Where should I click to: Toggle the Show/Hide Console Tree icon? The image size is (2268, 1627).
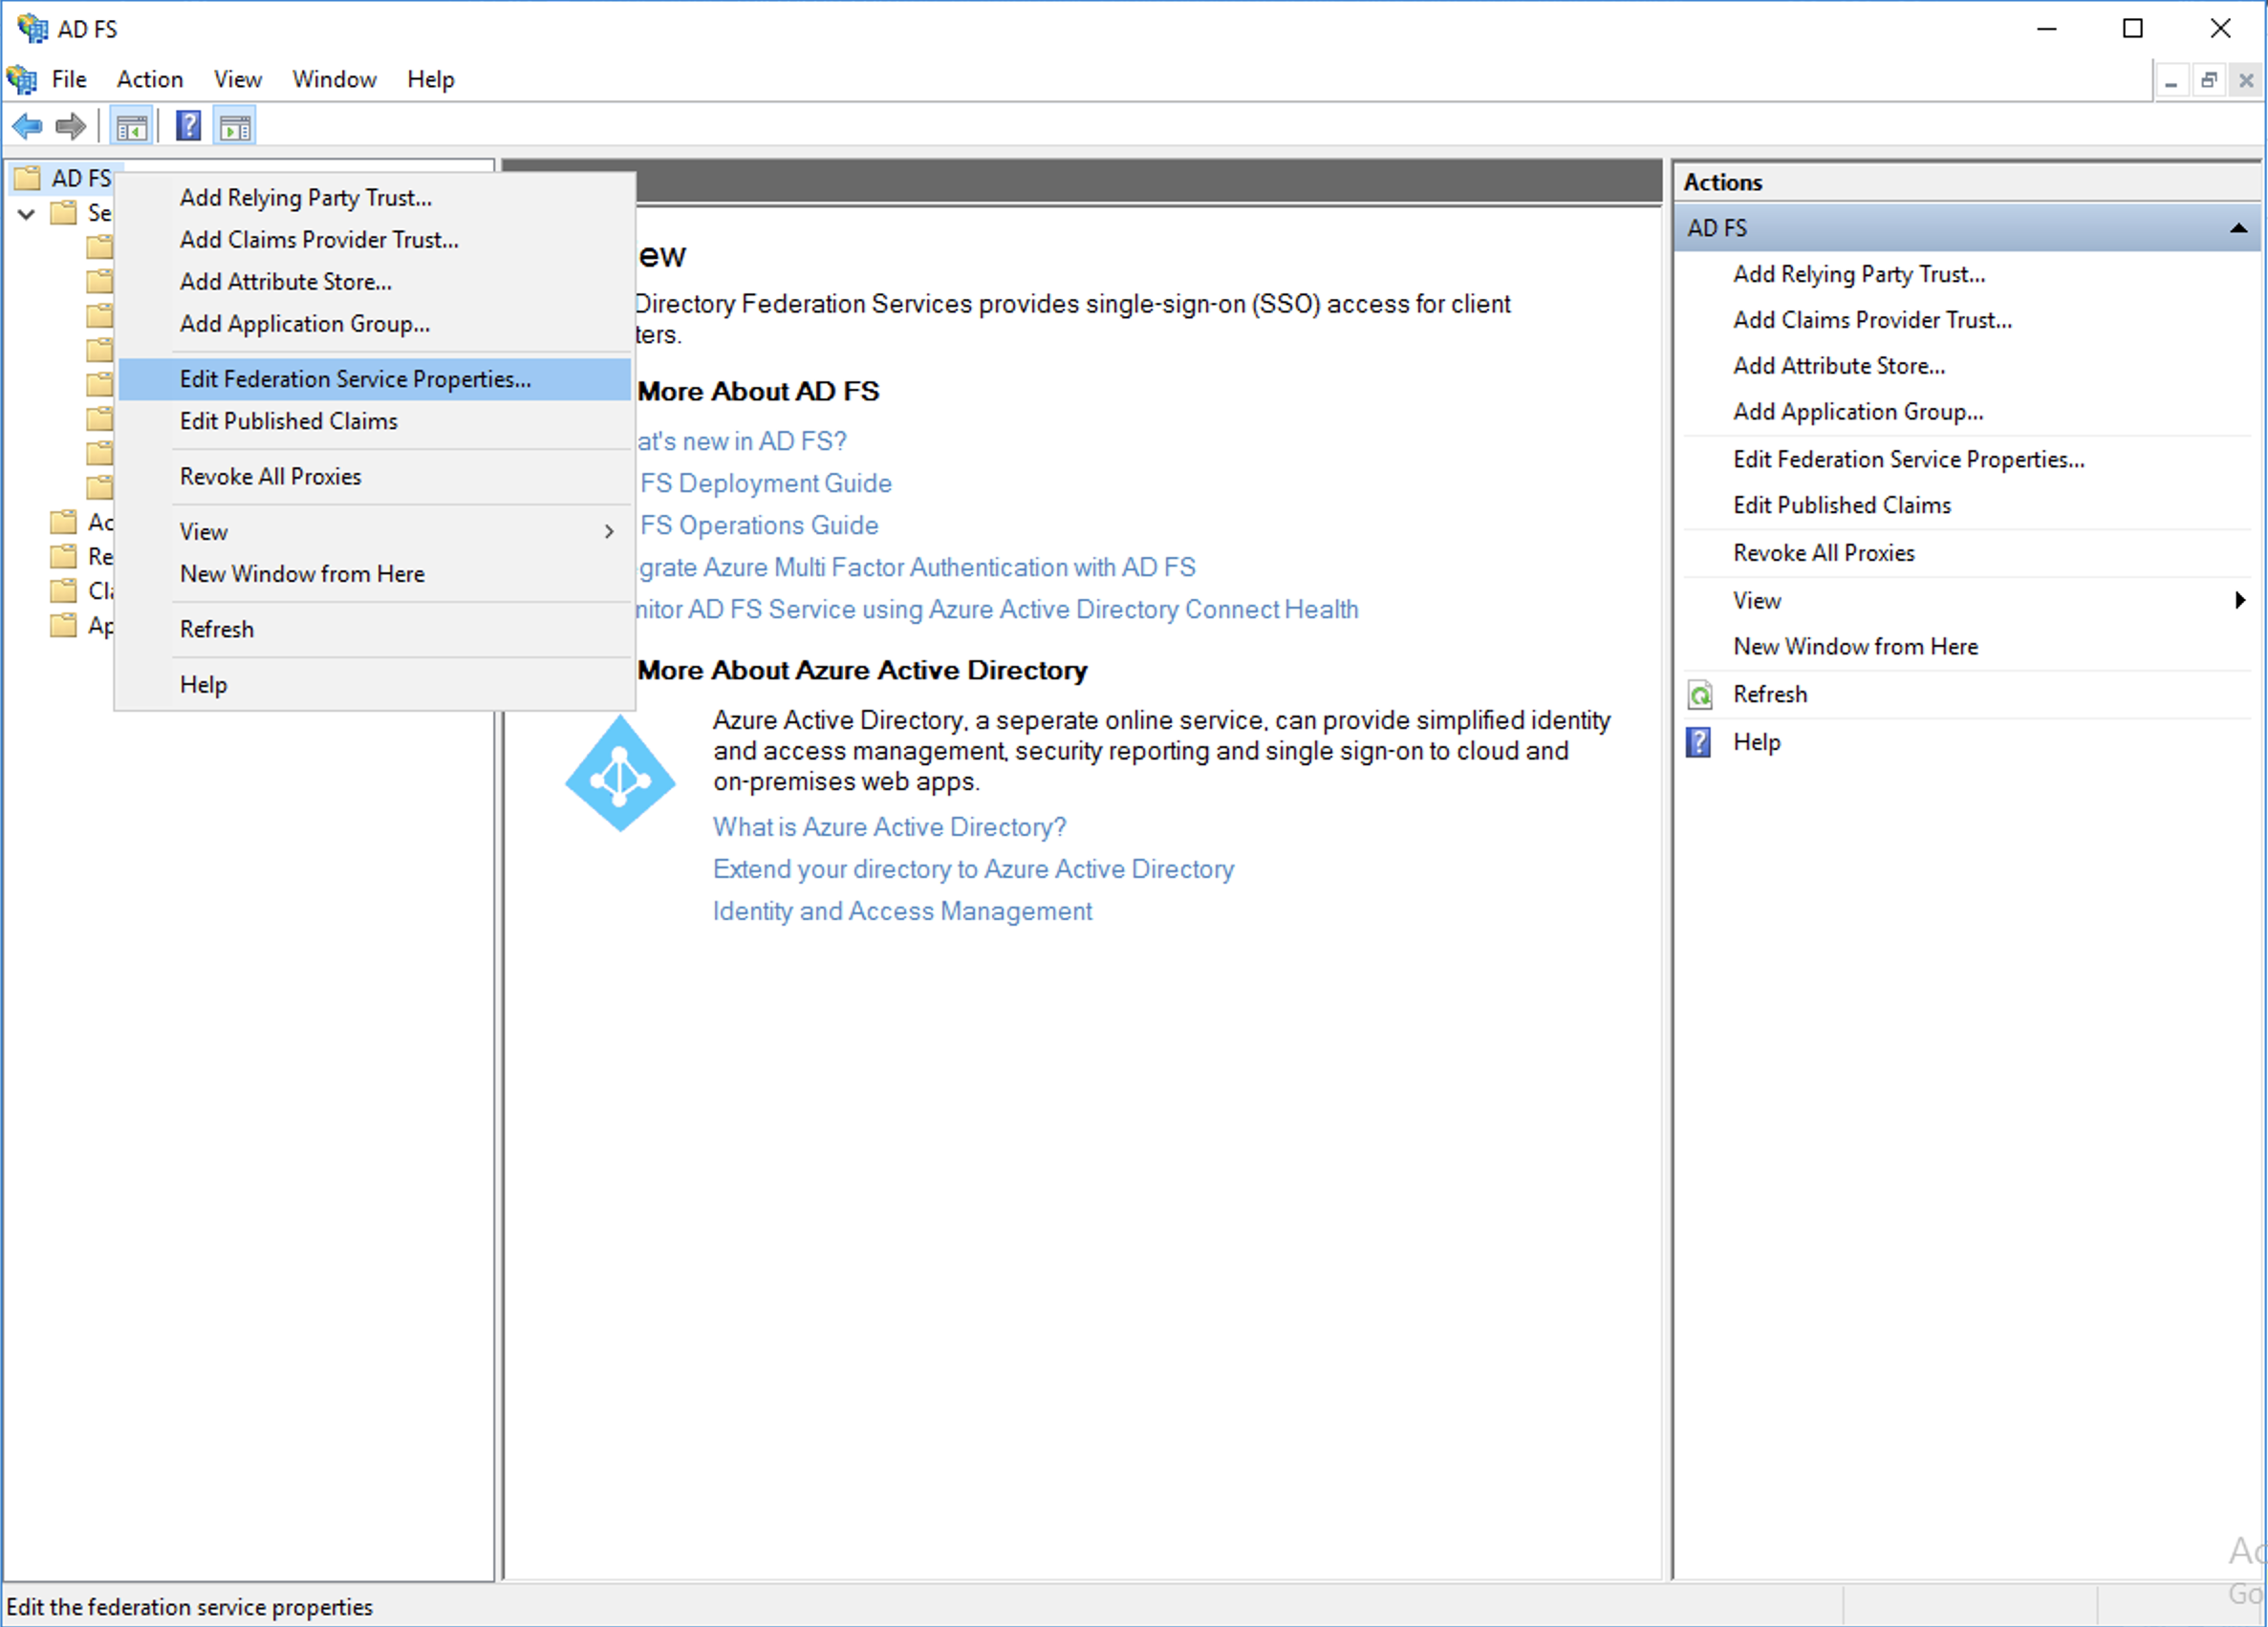coord(131,127)
